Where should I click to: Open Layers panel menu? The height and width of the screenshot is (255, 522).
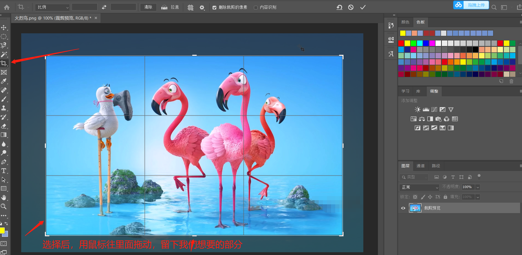520,166
